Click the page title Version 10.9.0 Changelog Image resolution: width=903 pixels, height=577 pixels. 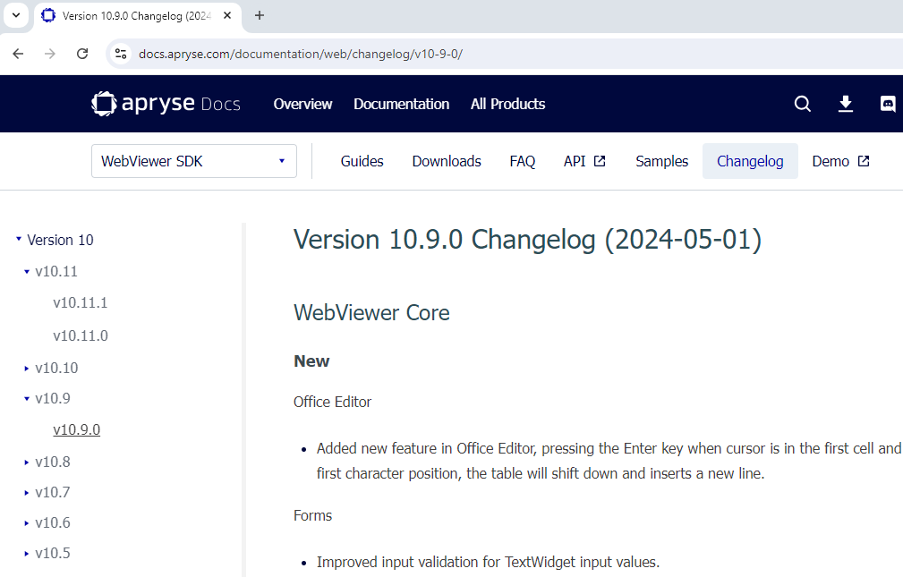tap(527, 240)
